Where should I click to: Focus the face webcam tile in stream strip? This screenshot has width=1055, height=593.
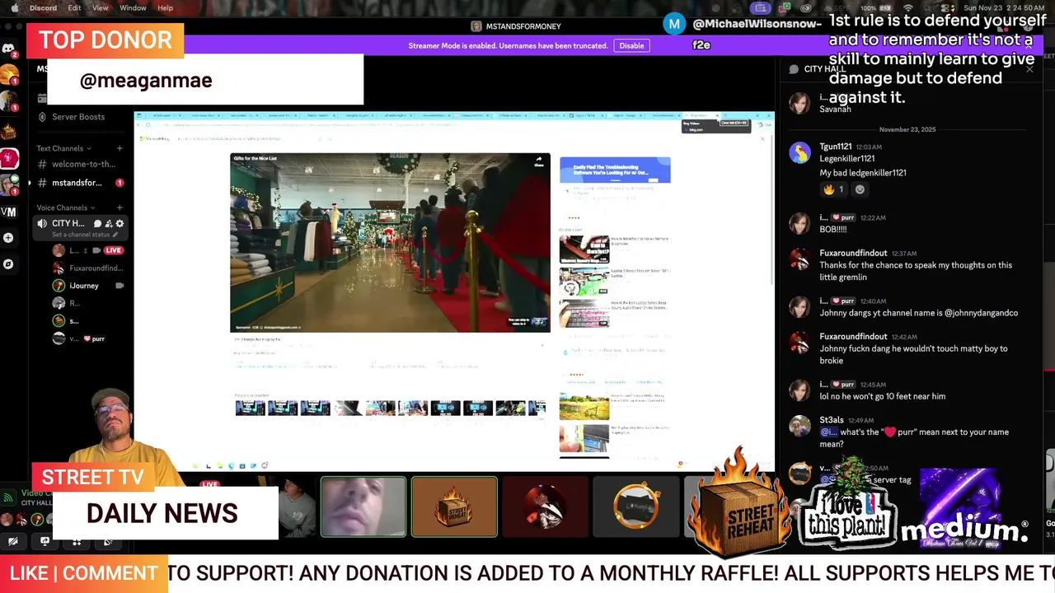[x=363, y=507]
